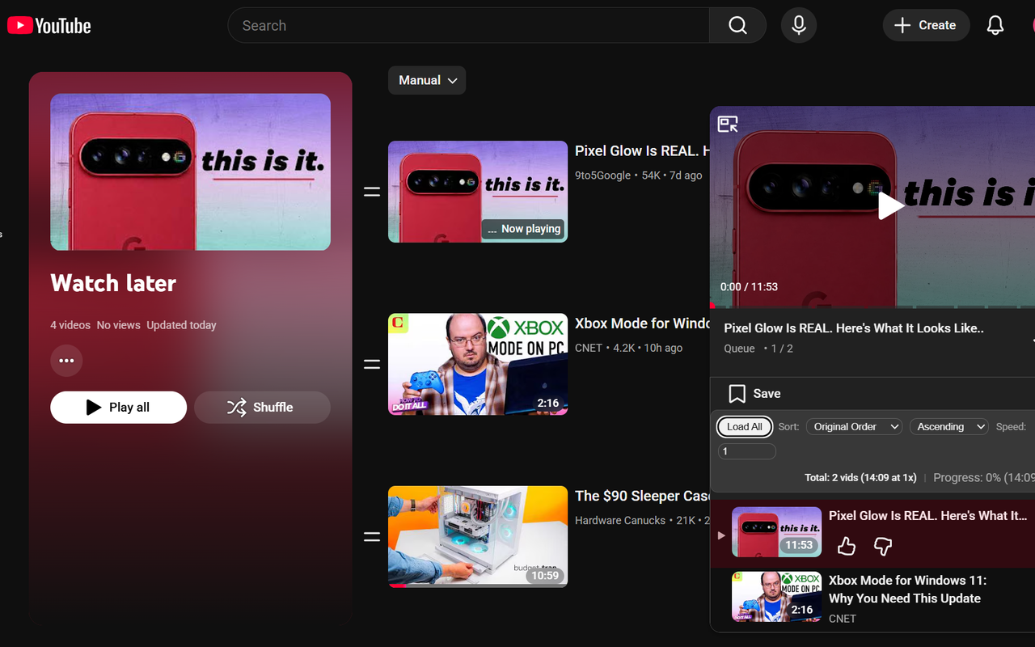1035x647 pixels.
Task: Open the $90 Sleeper Case thumbnail
Action: (478, 536)
